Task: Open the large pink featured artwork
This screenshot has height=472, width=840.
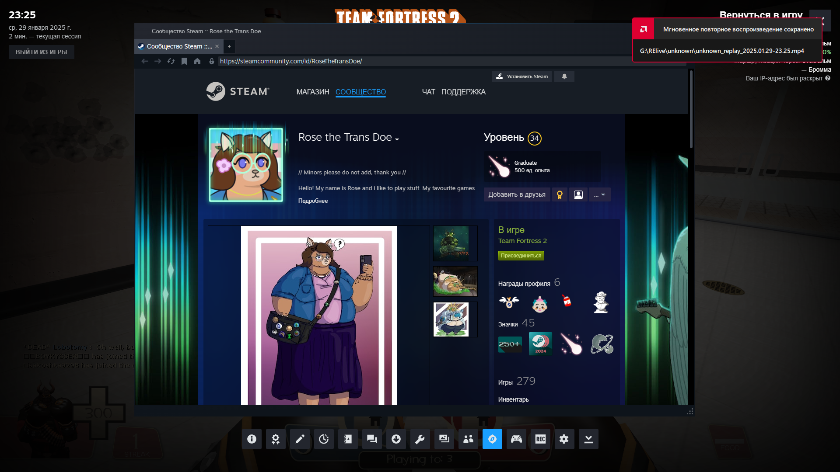Action: coord(319,316)
